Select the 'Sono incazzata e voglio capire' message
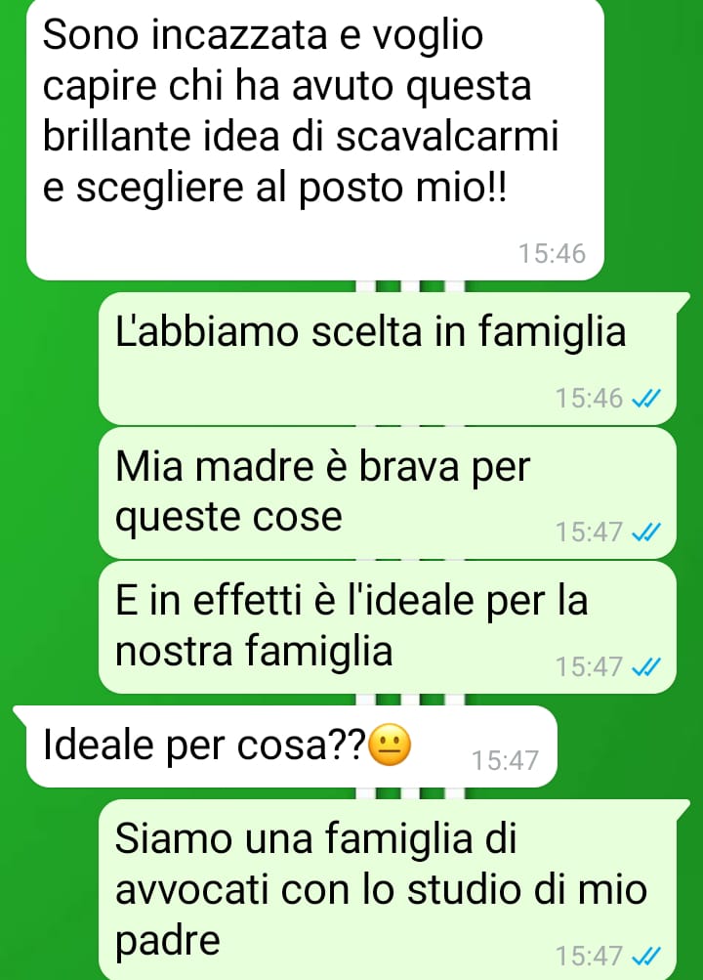Viewport: 703px width, 980px height. (314, 139)
